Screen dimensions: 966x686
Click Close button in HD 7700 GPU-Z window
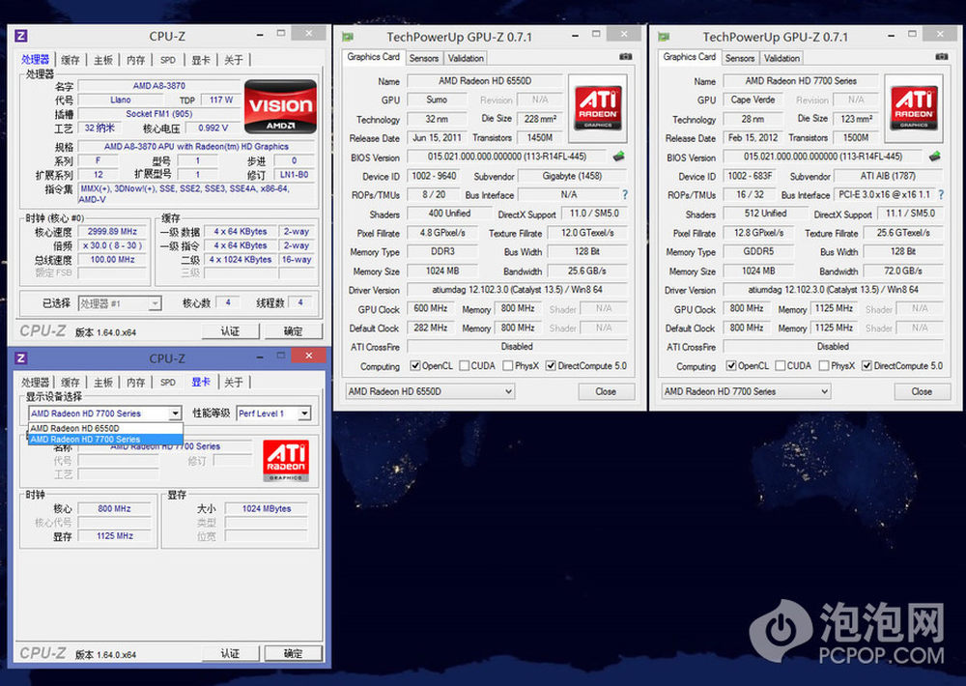pos(922,391)
